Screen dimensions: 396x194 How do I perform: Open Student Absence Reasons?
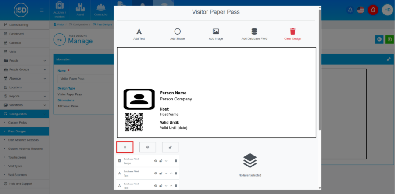point(25,149)
